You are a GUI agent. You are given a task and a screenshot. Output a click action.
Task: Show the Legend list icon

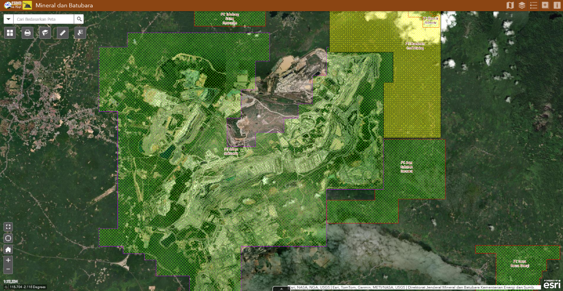(x=534, y=5)
